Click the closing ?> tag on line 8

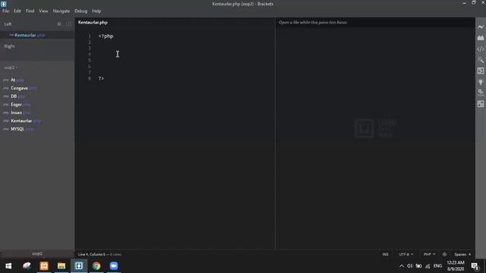pyautogui.click(x=101, y=79)
